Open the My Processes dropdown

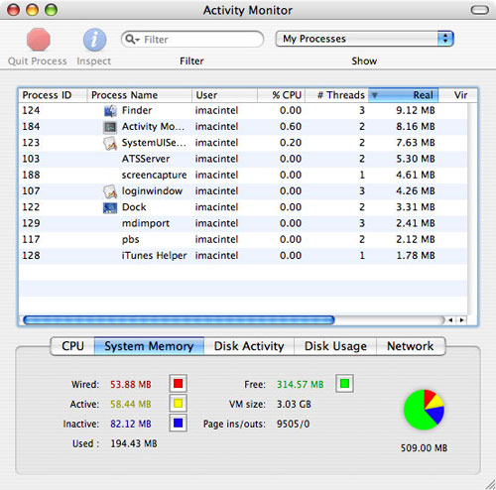[x=365, y=39]
